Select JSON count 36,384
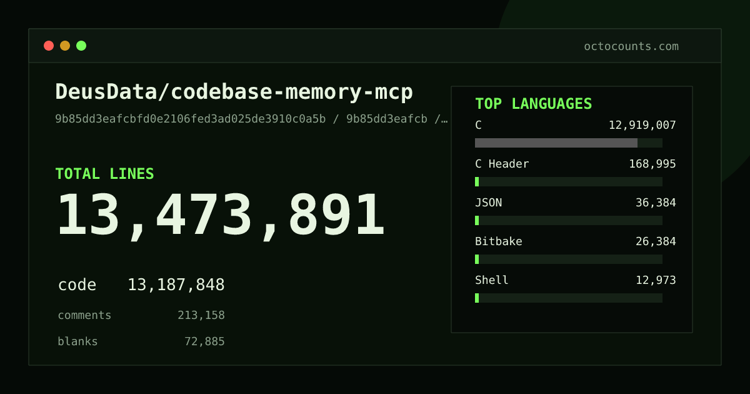Viewport: 750px width, 394px height. pos(656,203)
